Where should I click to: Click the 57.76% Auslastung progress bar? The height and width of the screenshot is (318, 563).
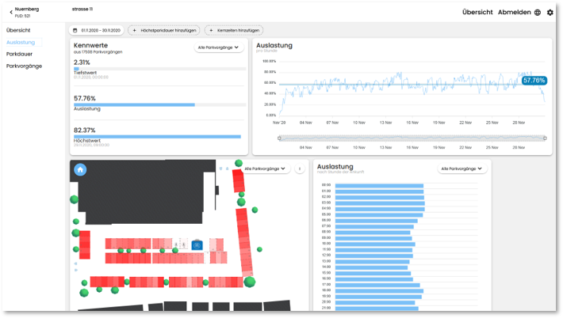click(159, 105)
